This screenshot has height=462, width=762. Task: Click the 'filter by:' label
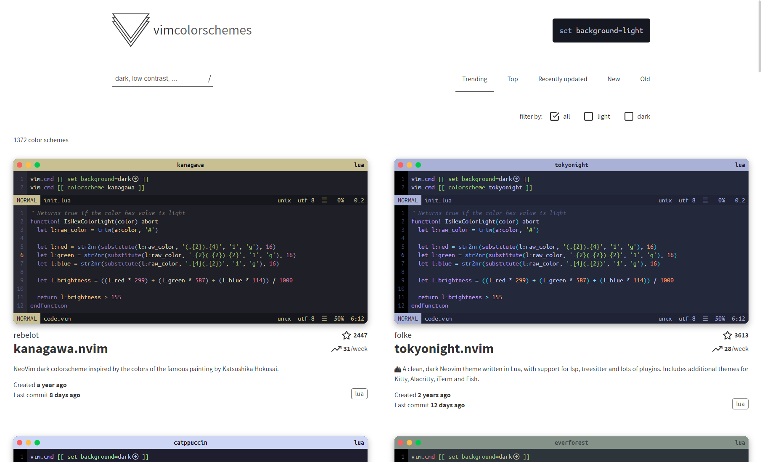pos(531,117)
